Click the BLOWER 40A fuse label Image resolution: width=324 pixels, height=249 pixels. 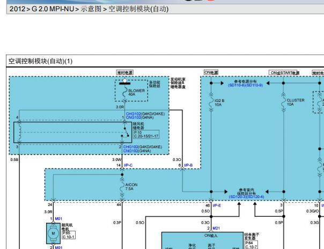[x=136, y=92]
